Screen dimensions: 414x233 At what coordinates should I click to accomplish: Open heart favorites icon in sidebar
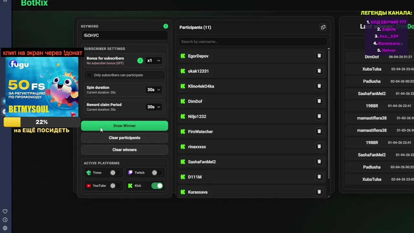(5, 211)
